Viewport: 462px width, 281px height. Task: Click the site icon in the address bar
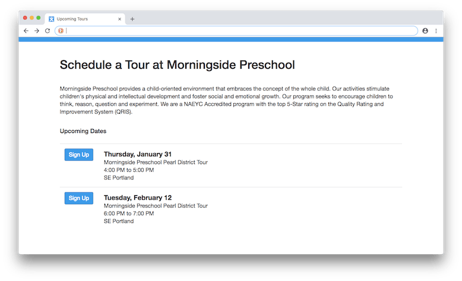(x=61, y=31)
